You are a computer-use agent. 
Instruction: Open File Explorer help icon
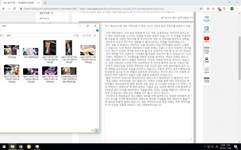click(x=97, y=31)
